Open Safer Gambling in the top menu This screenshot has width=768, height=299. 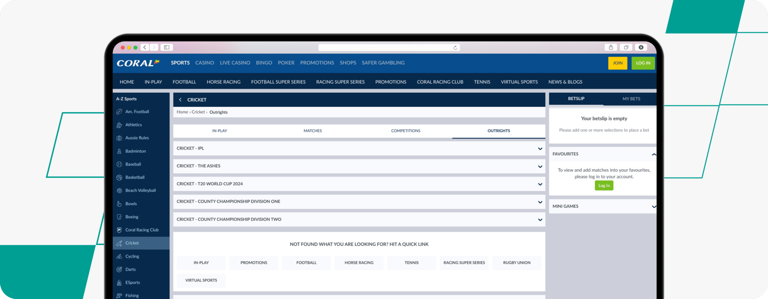point(383,63)
